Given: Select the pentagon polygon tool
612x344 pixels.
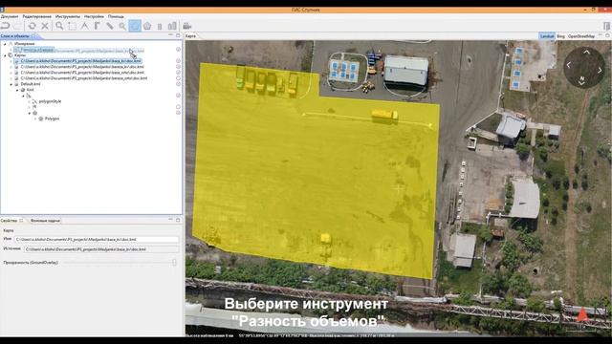Looking at the screenshot, I should point(147,26).
